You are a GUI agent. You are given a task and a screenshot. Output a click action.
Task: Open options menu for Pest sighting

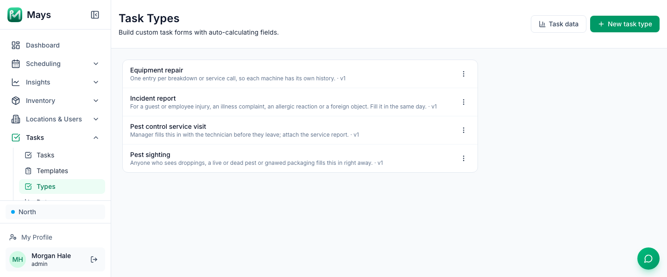[x=464, y=158]
